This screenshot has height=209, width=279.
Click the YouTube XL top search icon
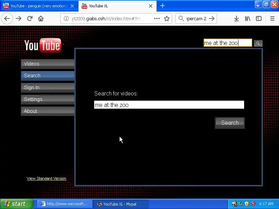tap(258, 43)
